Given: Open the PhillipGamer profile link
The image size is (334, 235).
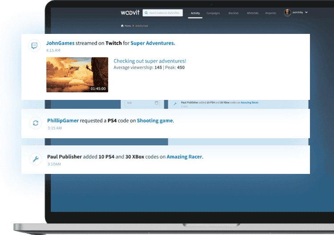Looking at the screenshot, I should pos(63,121).
